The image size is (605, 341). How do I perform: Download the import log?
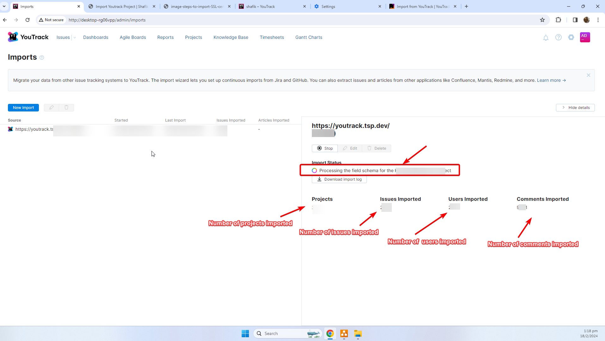point(339,179)
